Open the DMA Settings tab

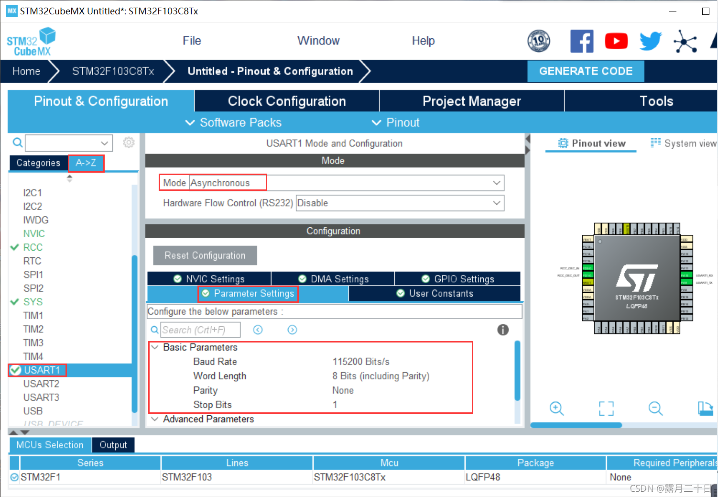pyautogui.click(x=333, y=279)
